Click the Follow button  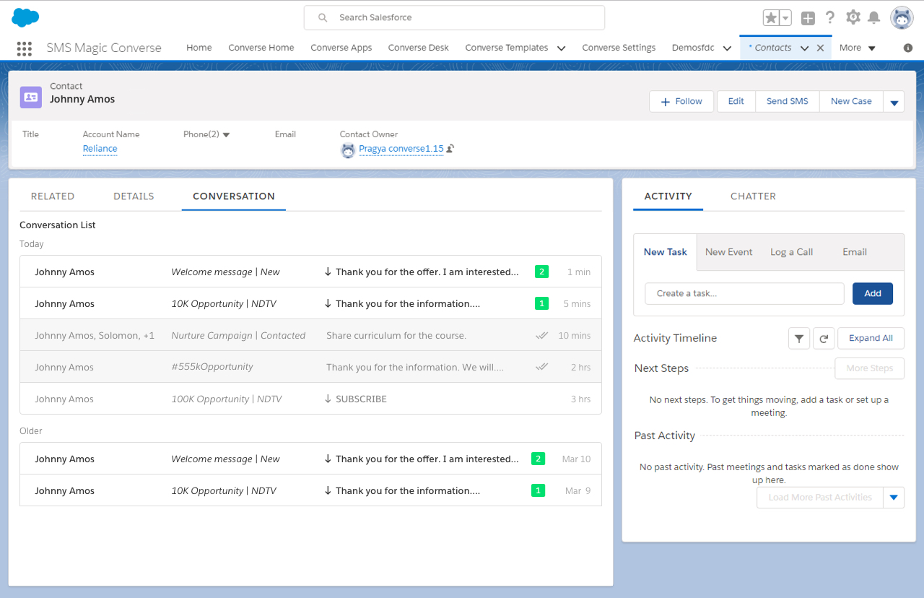(681, 102)
